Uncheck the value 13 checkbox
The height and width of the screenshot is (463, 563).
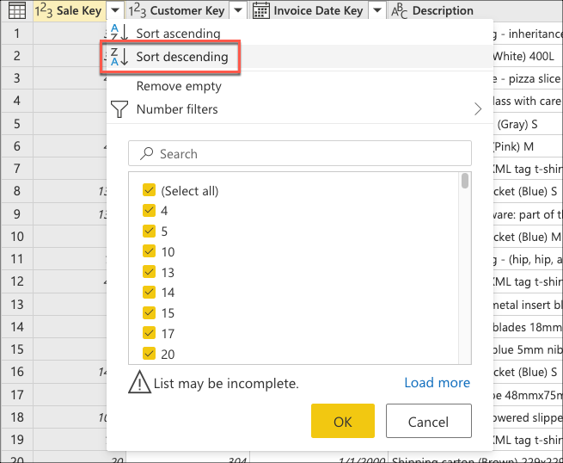tap(149, 272)
